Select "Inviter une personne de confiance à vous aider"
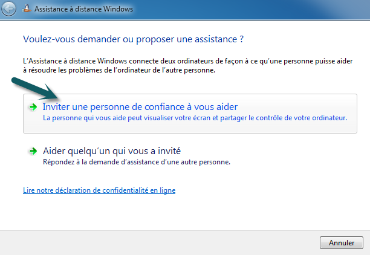 pos(140,107)
